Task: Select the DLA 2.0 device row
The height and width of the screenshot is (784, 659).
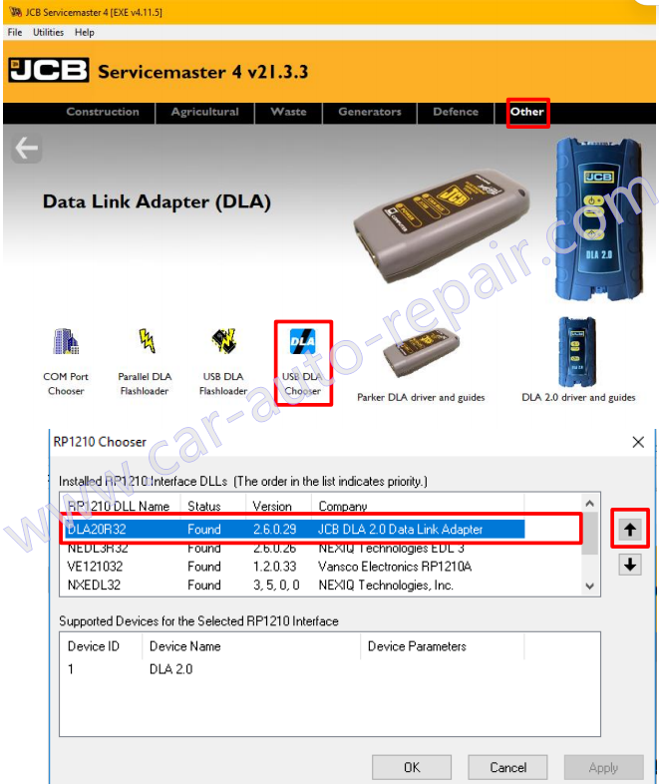Action: pos(295,669)
